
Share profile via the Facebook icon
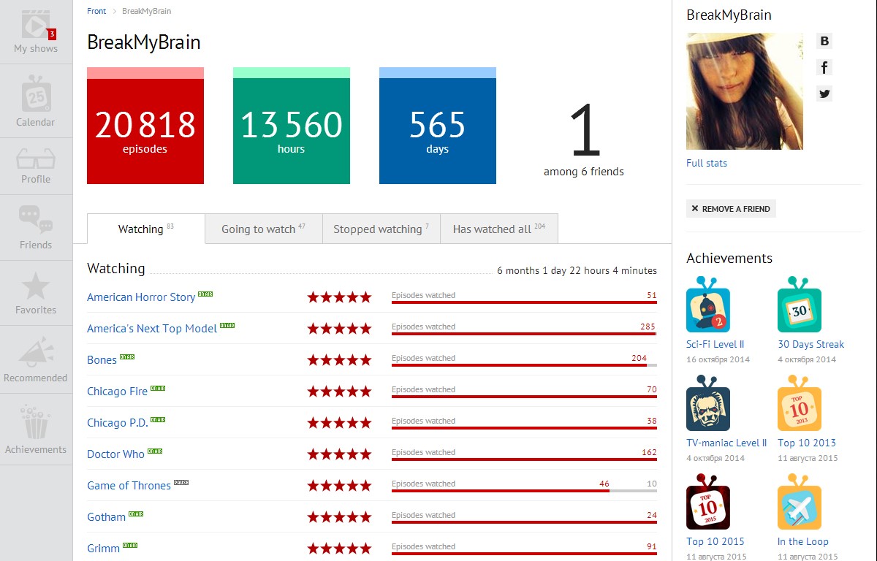click(x=824, y=67)
